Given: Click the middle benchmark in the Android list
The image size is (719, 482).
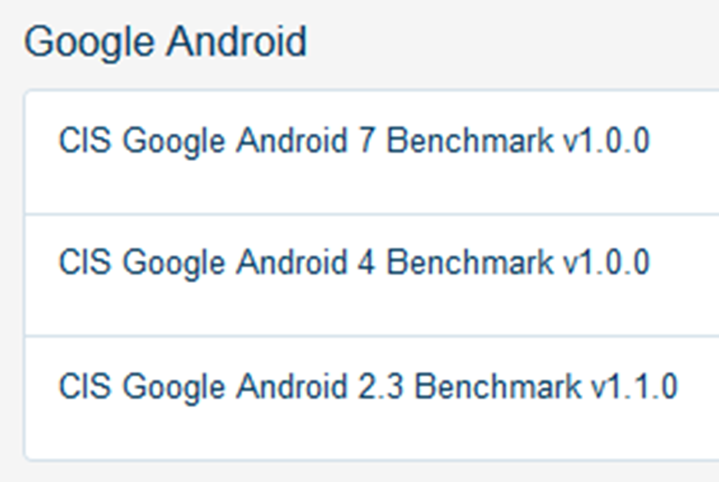Looking at the screenshot, I should (x=354, y=263).
